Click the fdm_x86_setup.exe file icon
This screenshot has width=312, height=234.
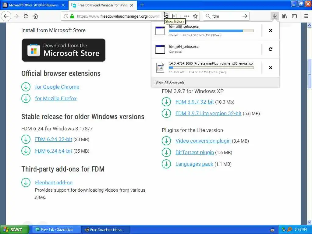(160, 31)
